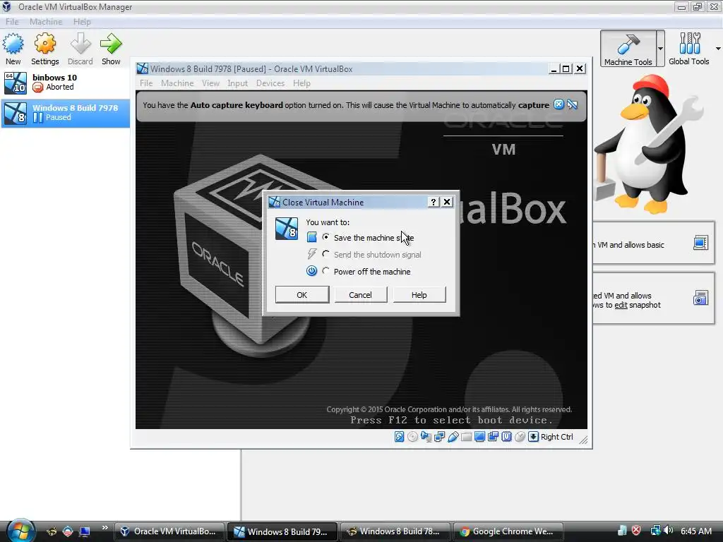Select Send the shutdown signal radio button

pos(325,254)
